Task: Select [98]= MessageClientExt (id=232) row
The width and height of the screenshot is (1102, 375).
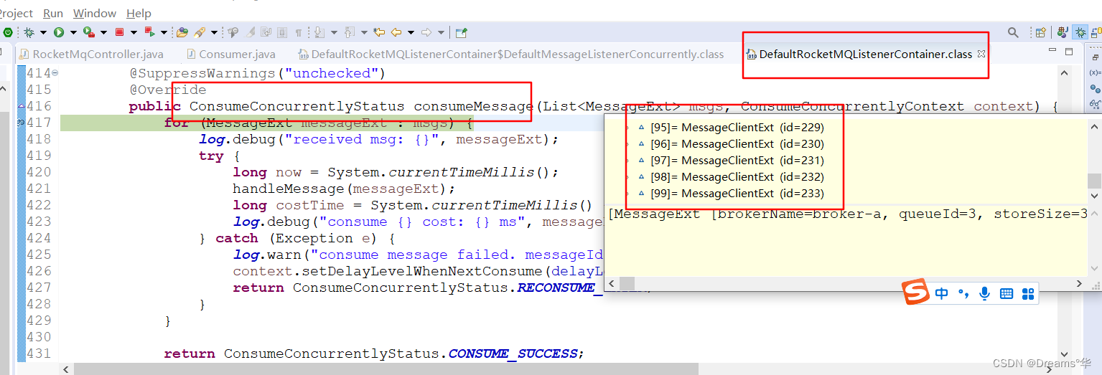Action: point(737,177)
